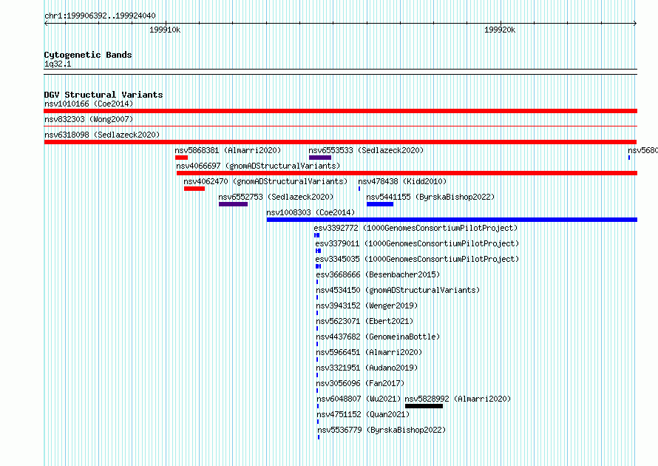Click the DGV Structural Variants track title
Image resolution: width=658 pixels, height=466 pixels.
coord(104,95)
